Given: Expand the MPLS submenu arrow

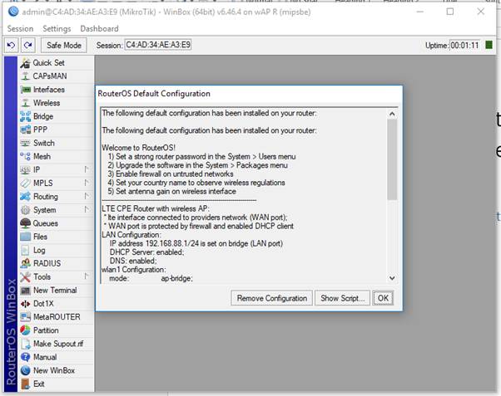Looking at the screenshot, I should pyautogui.click(x=87, y=183).
